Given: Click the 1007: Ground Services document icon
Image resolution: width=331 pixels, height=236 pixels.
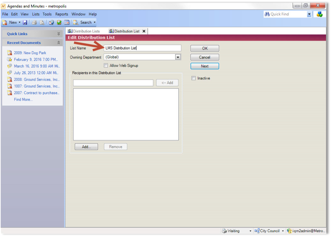Looking at the screenshot, I should (x=9, y=86).
